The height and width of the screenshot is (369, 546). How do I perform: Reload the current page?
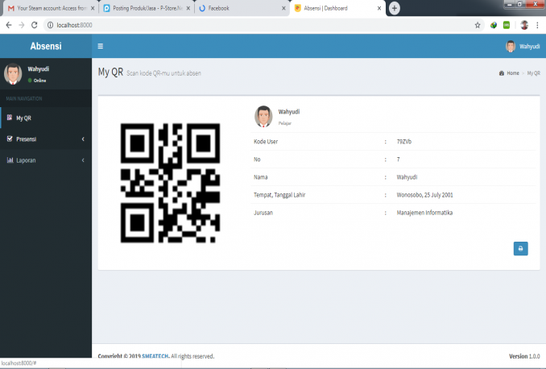click(34, 25)
